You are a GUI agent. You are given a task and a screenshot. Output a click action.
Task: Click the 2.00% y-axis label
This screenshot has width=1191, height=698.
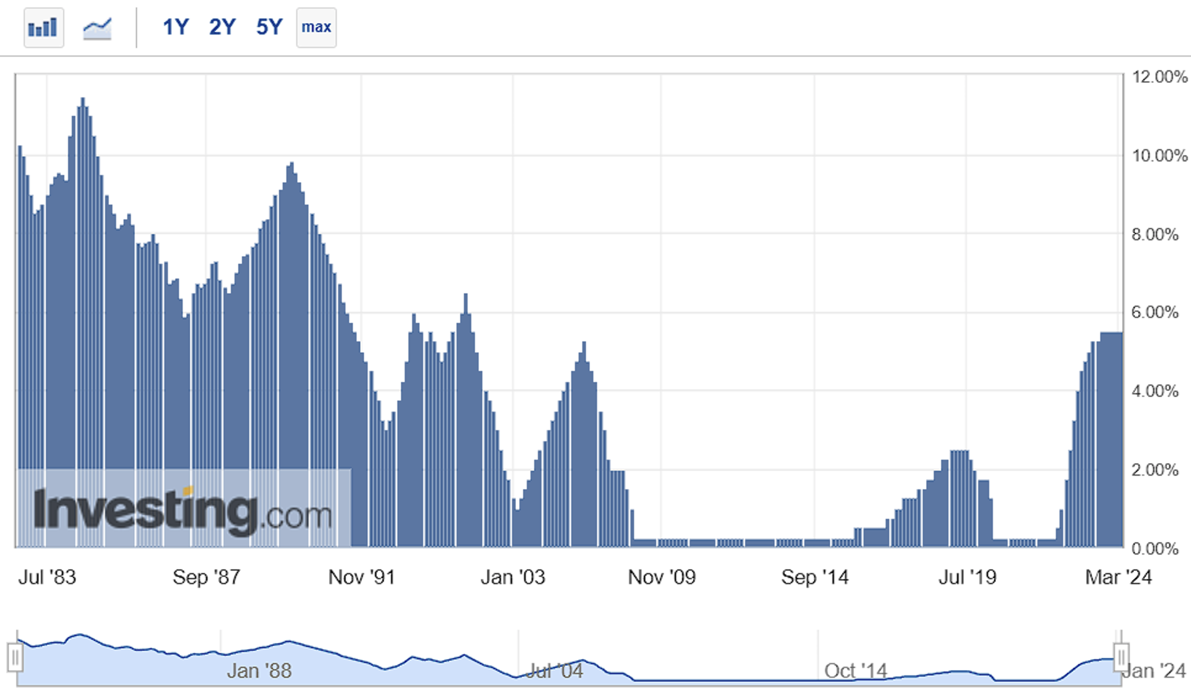(x=1155, y=470)
